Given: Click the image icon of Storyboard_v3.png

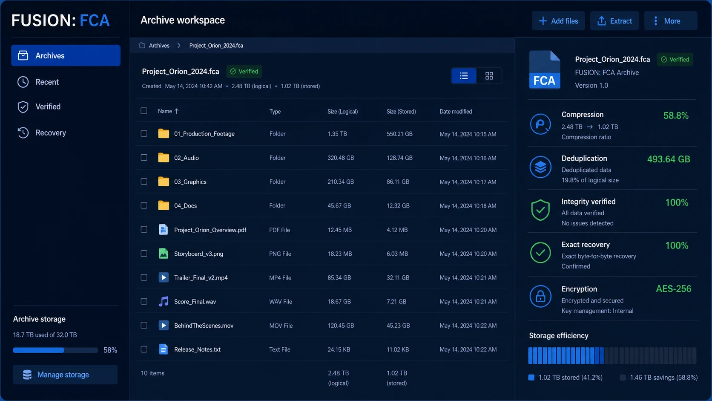Looking at the screenshot, I should tap(164, 254).
